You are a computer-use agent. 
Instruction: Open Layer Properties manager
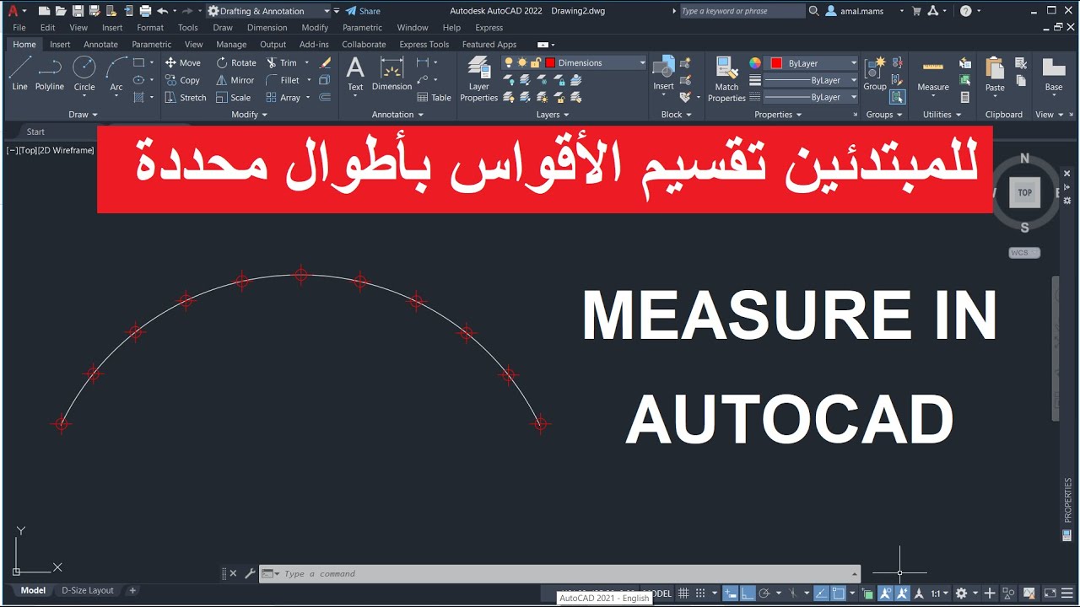click(478, 79)
